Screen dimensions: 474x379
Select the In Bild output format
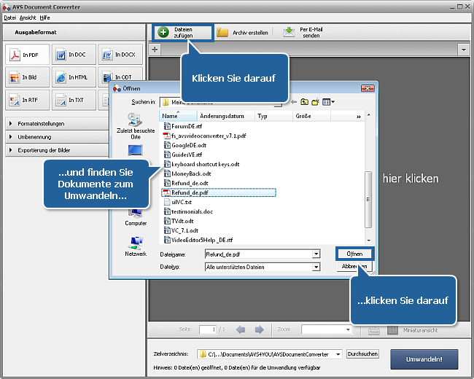[x=27, y=77]
